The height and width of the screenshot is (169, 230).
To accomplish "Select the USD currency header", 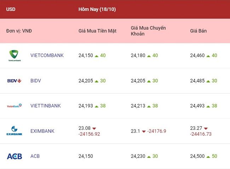I will (x=11, y=9).
